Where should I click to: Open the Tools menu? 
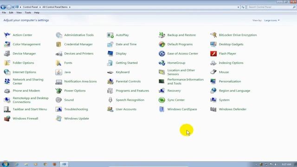[28, 13]
